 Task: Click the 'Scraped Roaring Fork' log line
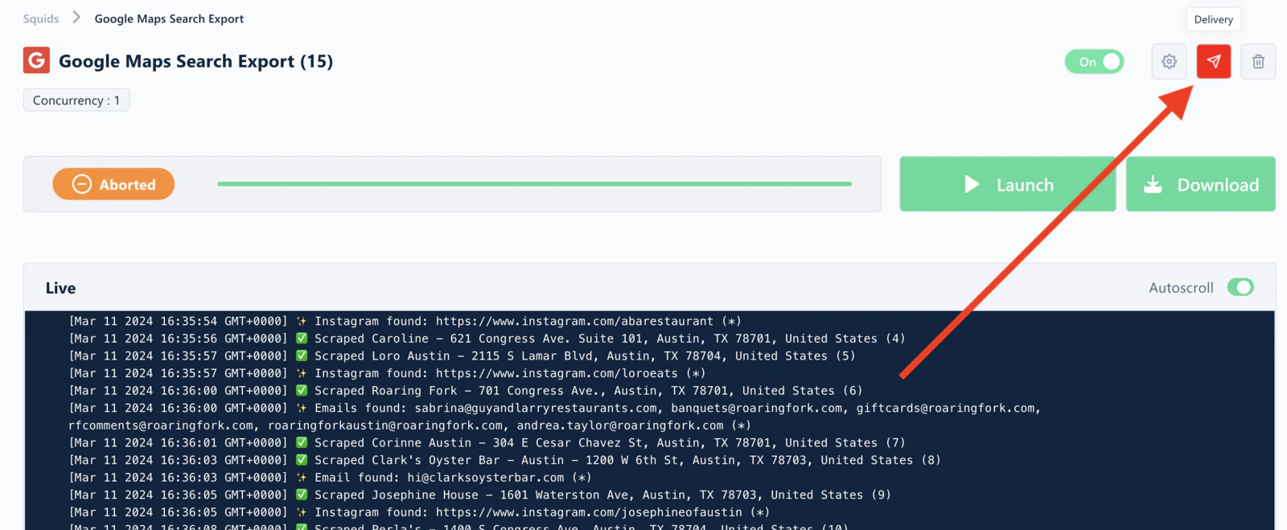tap(465, 391)
